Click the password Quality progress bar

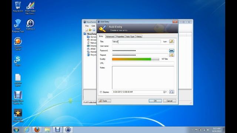click(x=136, y=59)
